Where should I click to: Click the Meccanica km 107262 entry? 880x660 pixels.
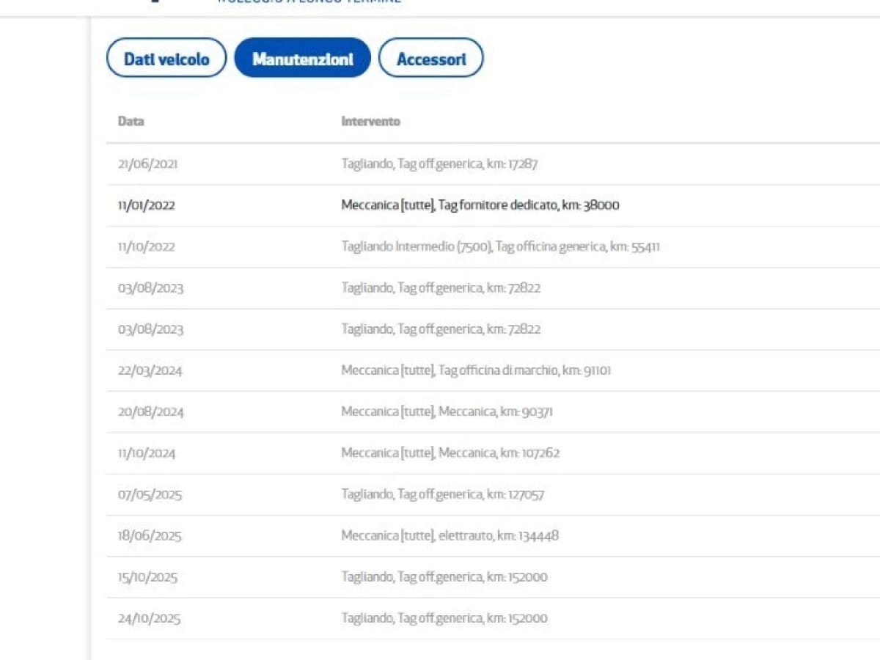point(450,453)
